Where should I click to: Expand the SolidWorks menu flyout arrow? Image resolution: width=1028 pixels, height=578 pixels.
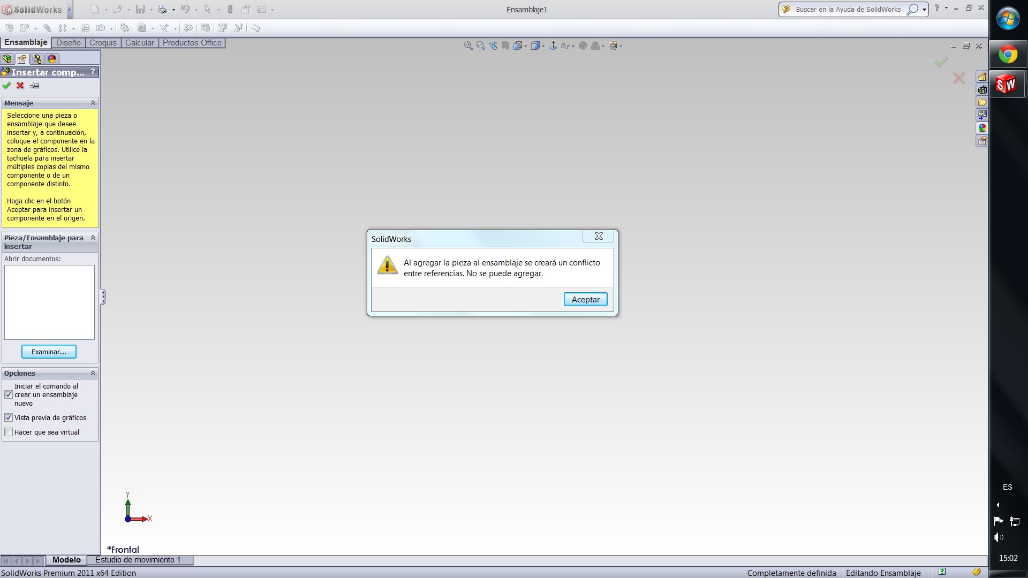point(69,10)
